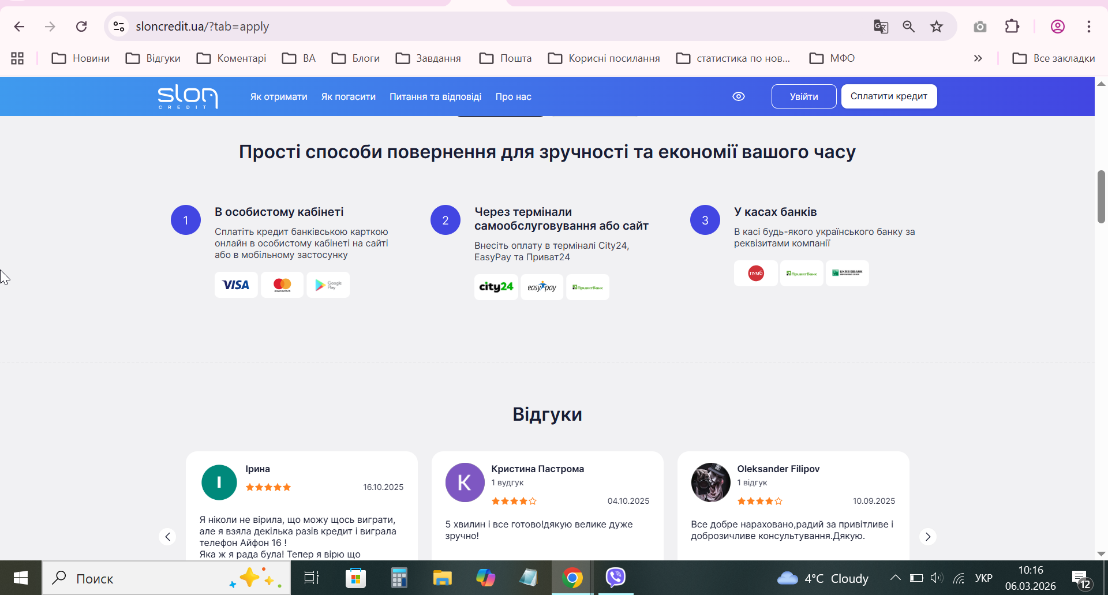Open Viber from taskbar
The width and height of the screenshot is (1108, 595).
[616, 578]
